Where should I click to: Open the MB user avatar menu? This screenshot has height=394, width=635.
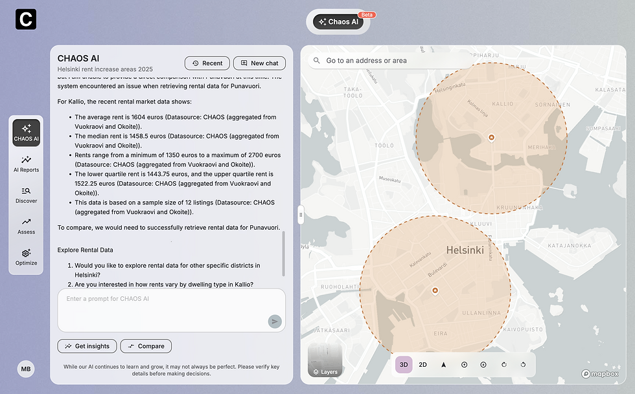tap(25, 369)
